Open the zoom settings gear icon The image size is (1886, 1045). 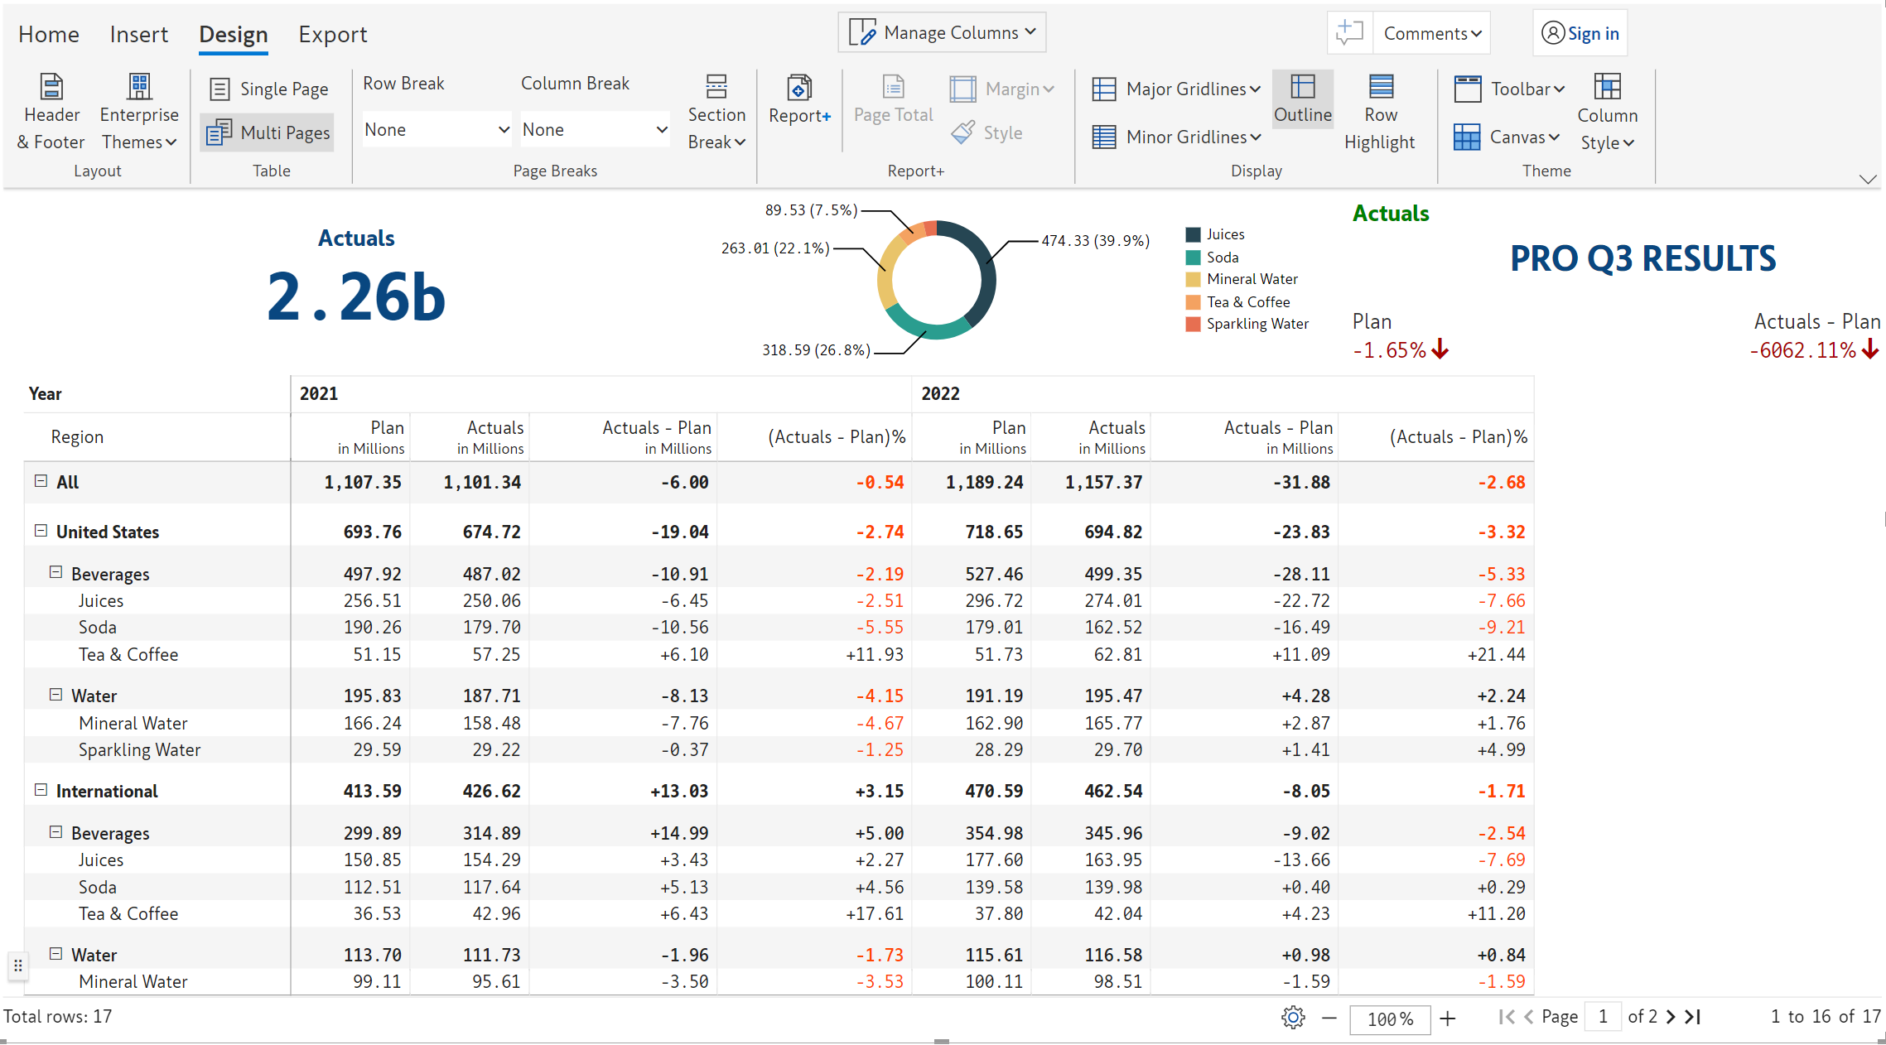click(x=1293, y=1018)
